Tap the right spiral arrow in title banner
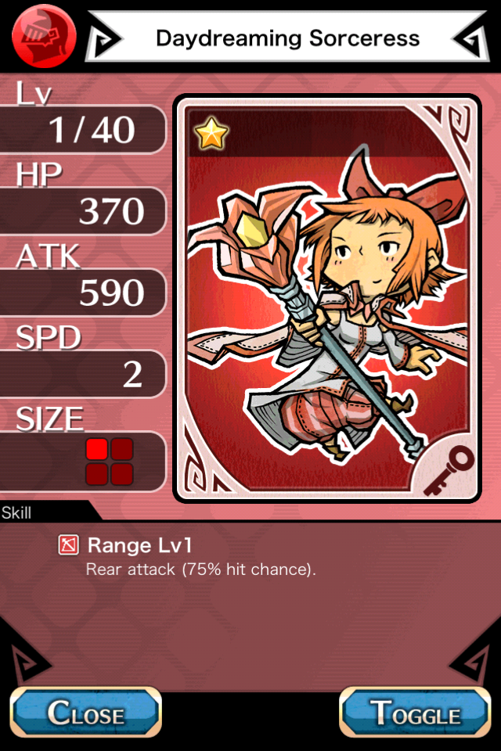This screenshot has height=751, width=501. (x=470, y=39)
